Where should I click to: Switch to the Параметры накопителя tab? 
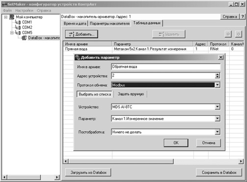(x=110, y=24)
